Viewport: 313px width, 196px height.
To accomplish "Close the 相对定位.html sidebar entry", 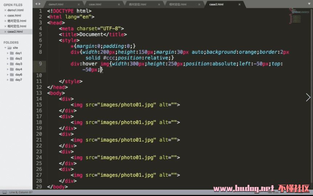I will click(5, 26).
